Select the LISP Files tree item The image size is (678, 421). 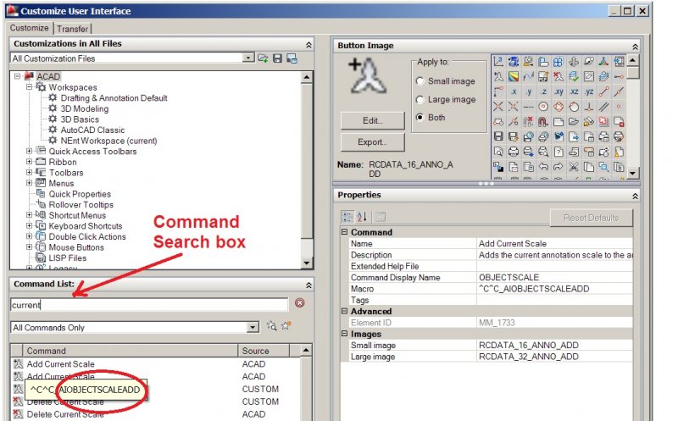click(68, 258)
